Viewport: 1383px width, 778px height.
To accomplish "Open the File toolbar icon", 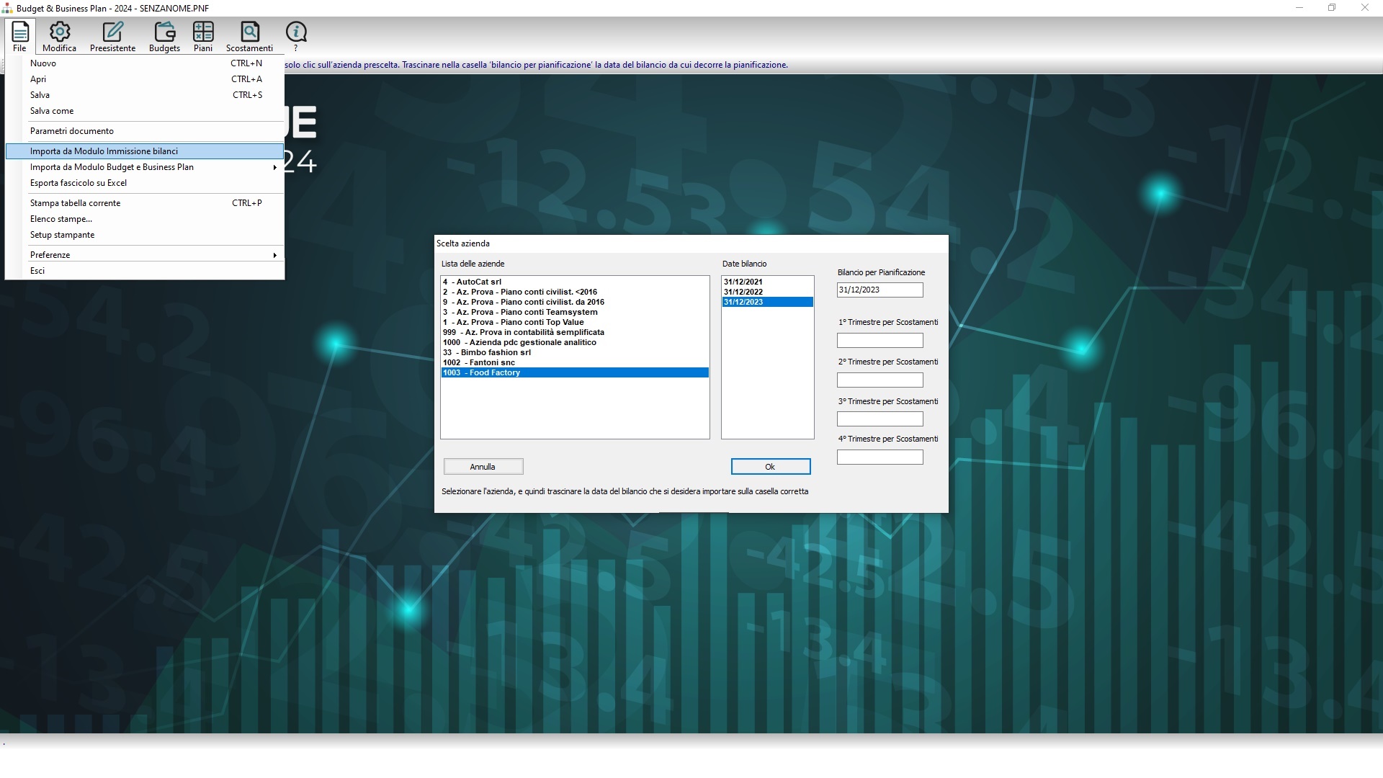I will coord(19,37).
